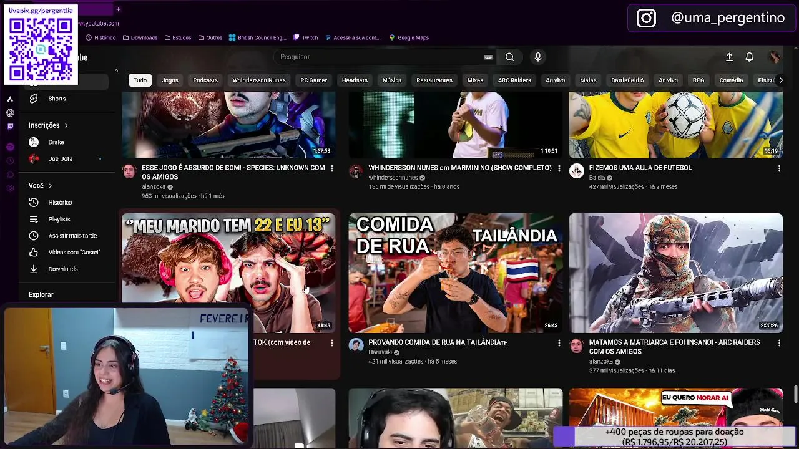Open more options for ARC Raiders Matriarca video
The width and height of the screenshot is (799, 449).
pos(779,343)
